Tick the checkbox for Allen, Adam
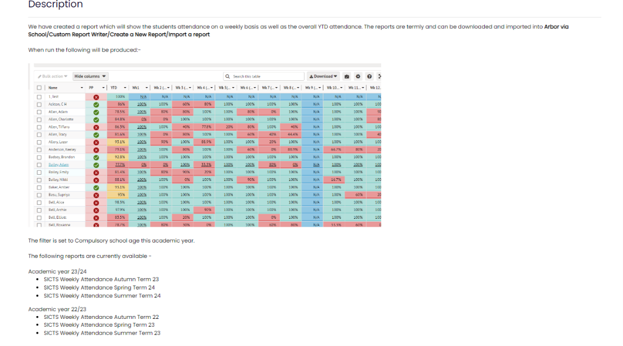The height and width of the screenshot is (346, 623). [x=39, y=112]
